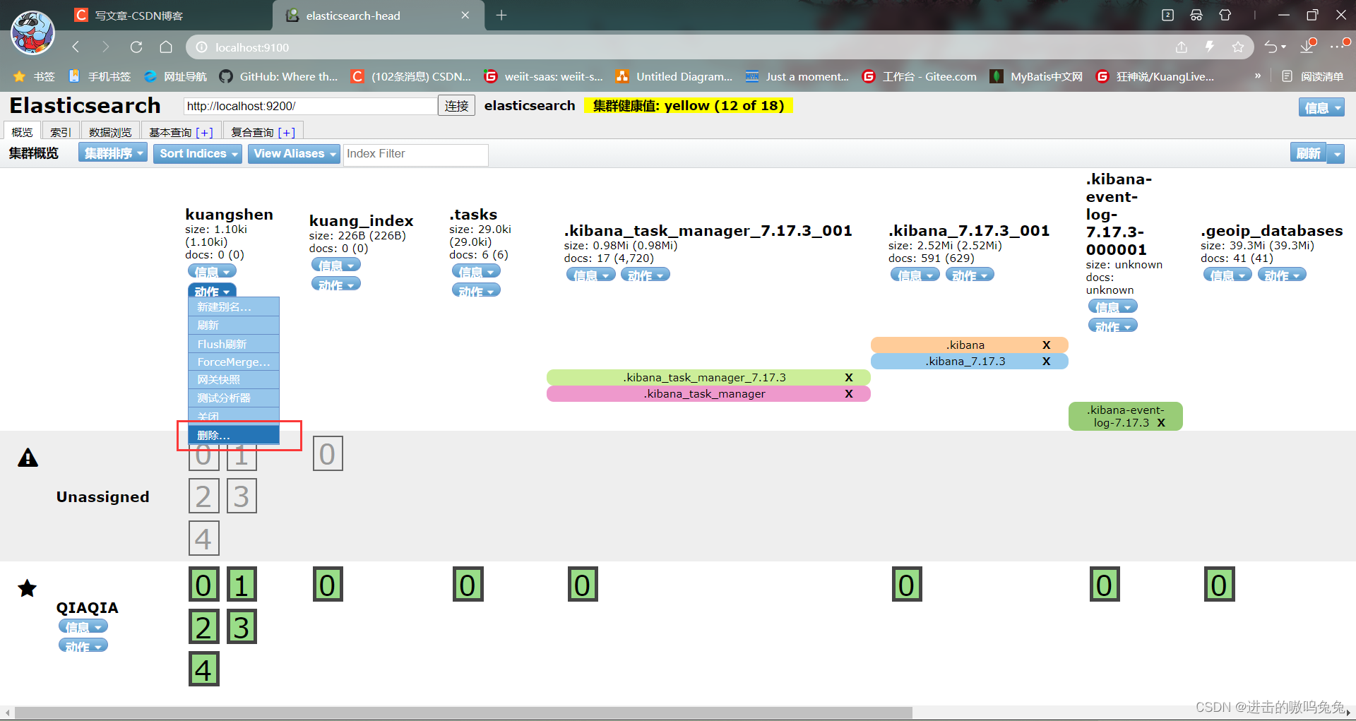Open the 工作台 - Gitee.com bookmark
Viewport: 1356px width, 721px height.
[x=920, y=76]
